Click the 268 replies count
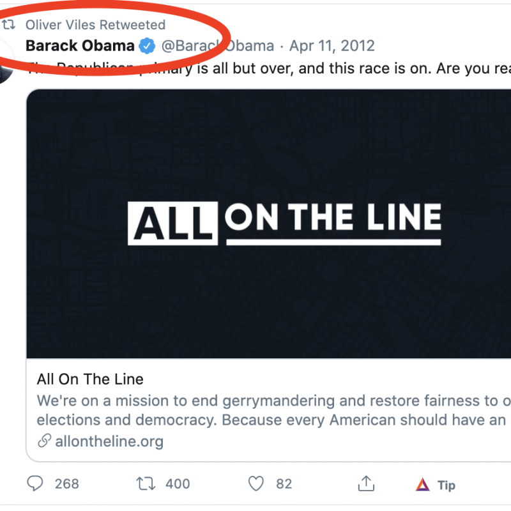 (x=67, y=484)
